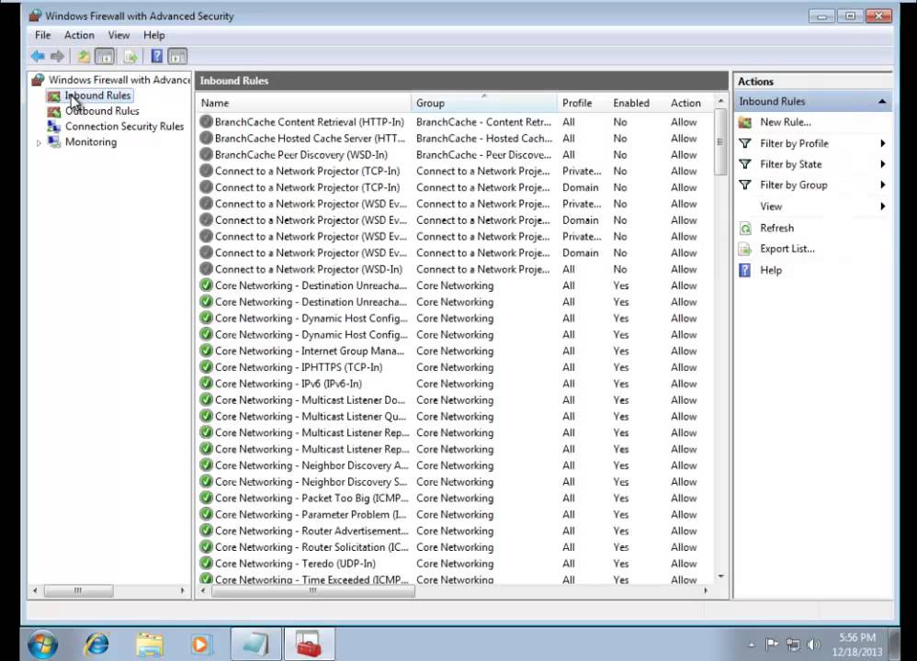Sort by the Profile column header
This screenshot has height=661, width=917.
coord(583,103)
